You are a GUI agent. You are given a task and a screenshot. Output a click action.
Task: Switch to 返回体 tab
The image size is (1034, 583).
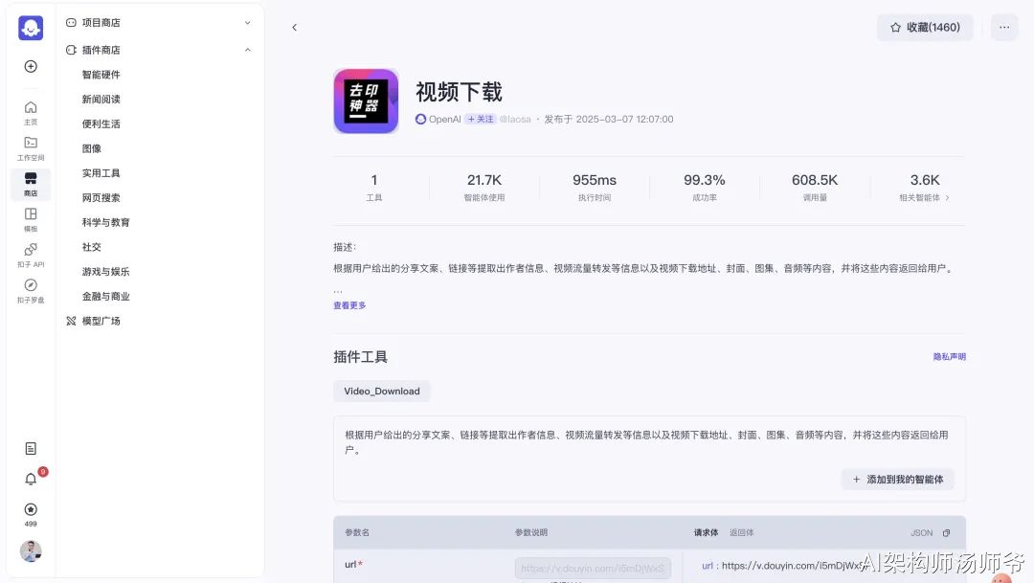coord(741,533)
